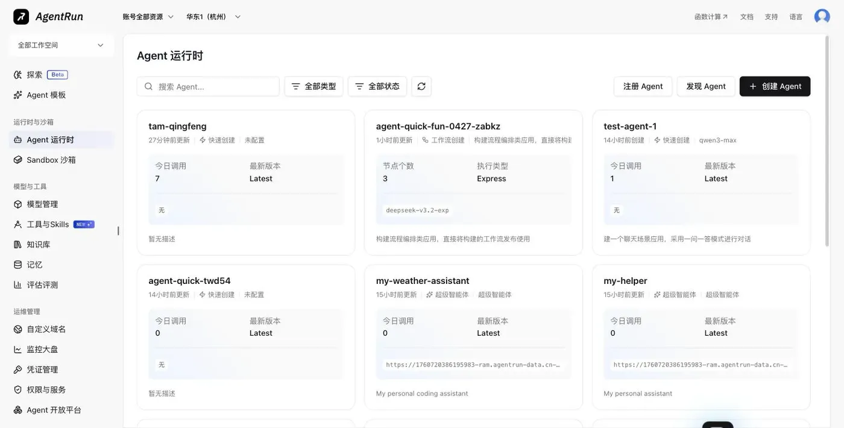The image size is (844, 428).
Task: Open 工具与Skills section
Action: coord(61,224)
